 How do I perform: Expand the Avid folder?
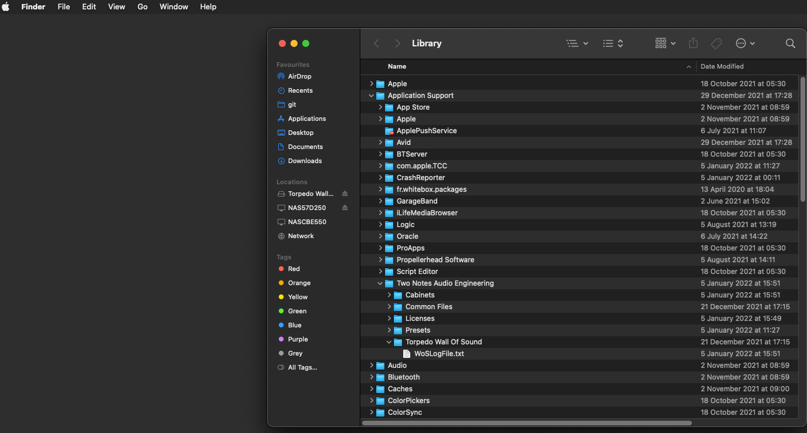point(380,143)
